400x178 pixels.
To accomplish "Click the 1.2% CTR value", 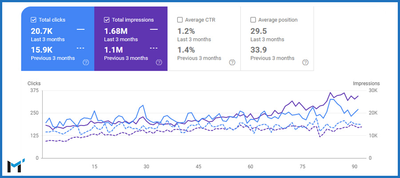I will [186, 31].
